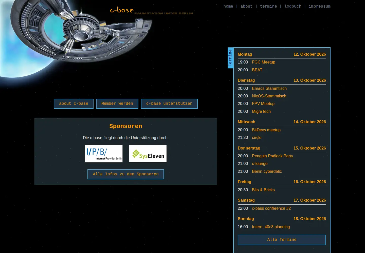Screen dimensions: 365x253
Task: Click the Sponsoren heading
Action: [126, 126]
